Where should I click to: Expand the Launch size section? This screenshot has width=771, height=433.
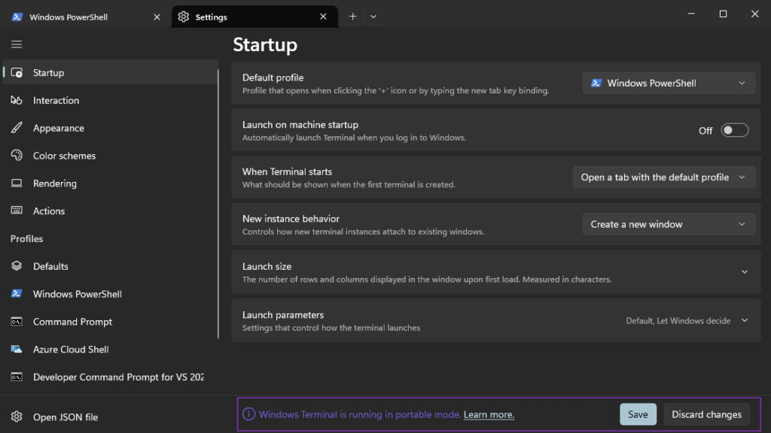[x=744, y=271]
